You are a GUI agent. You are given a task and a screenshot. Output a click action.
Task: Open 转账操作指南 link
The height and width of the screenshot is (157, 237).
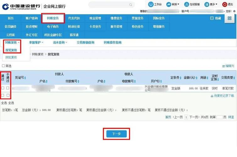[113, 42]
